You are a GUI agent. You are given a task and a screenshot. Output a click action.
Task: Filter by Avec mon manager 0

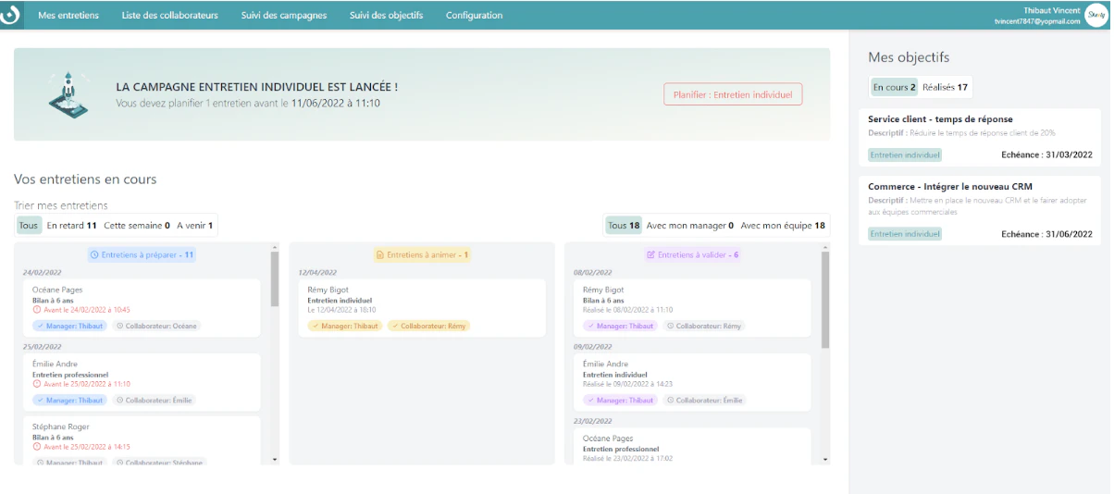690,225
